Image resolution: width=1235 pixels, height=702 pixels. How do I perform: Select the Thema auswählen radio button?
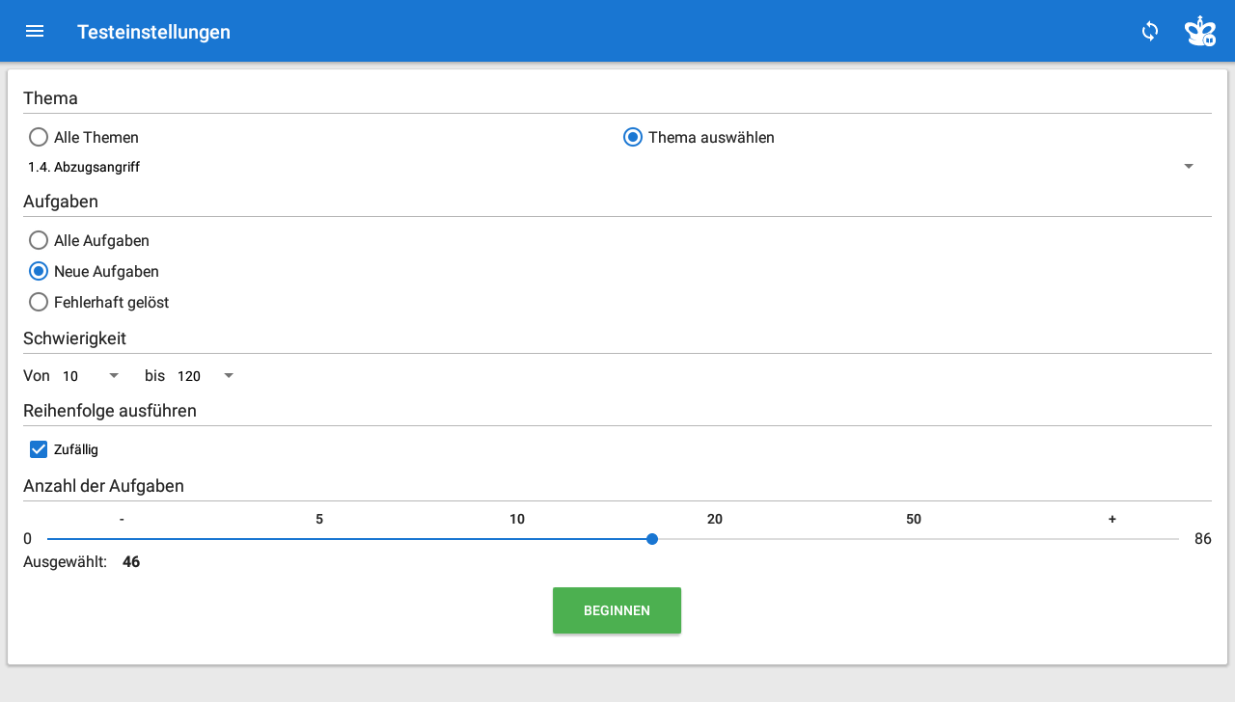point(633,137)
